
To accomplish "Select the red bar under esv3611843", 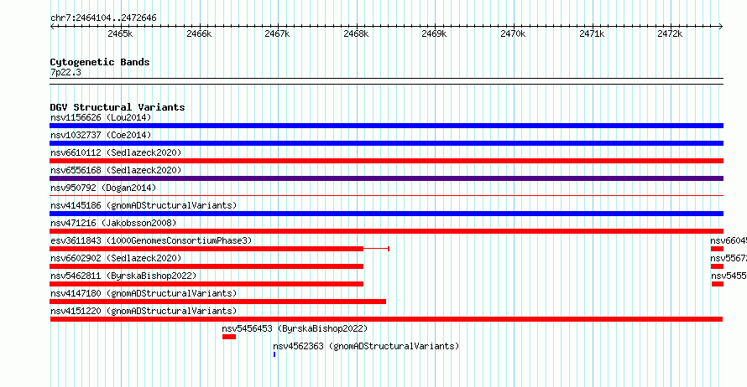I will 206,249.
